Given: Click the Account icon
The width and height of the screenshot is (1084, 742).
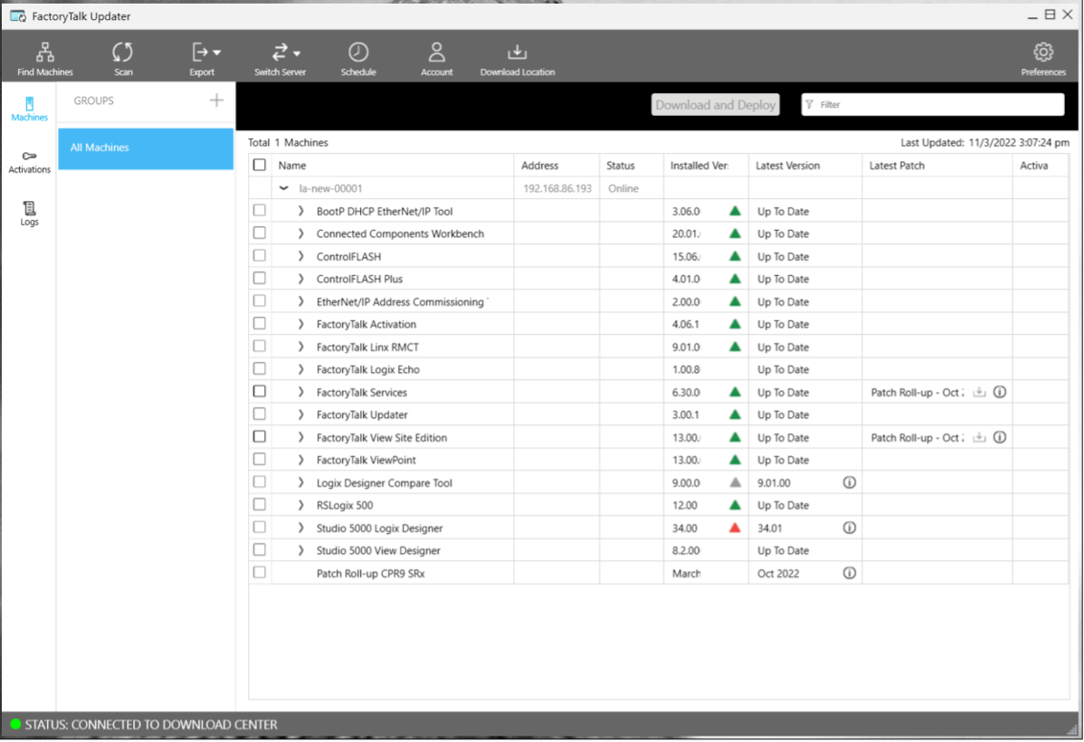Looking at the screenshot, I should [436, 56].
